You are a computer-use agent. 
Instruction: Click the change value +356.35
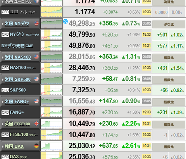(x=108, y=23)
